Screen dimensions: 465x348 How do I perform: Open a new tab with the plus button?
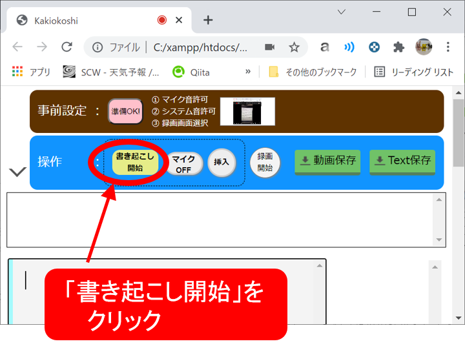[208, 20]
